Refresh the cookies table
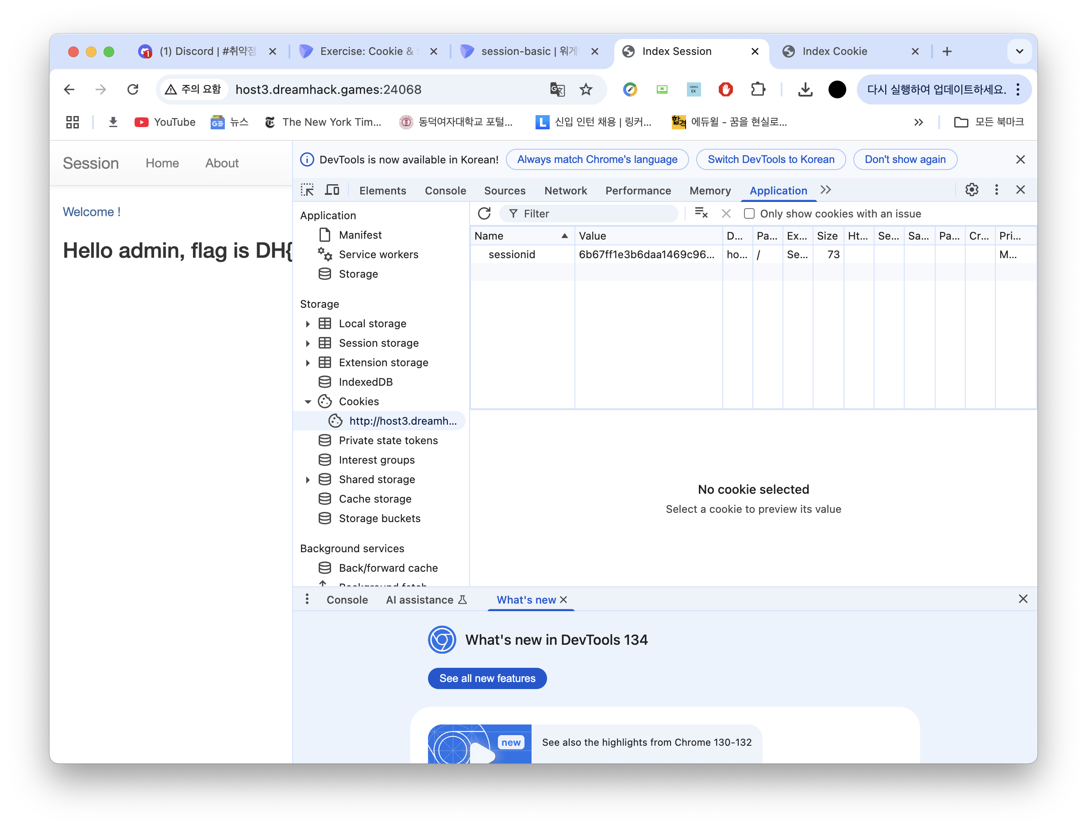 point(484,213)
